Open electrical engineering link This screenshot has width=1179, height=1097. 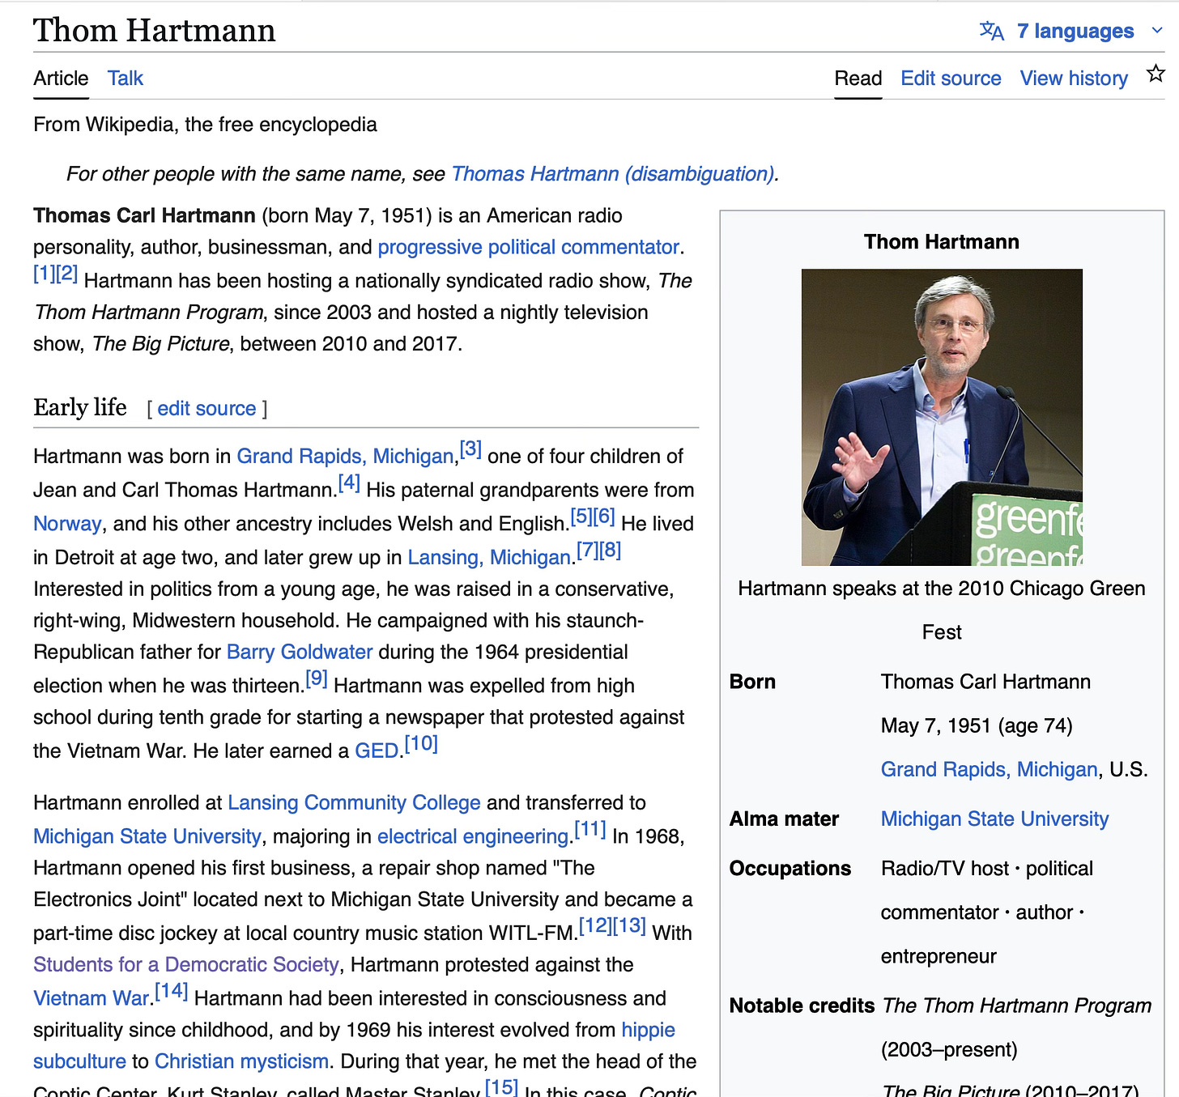coord(473,836)
